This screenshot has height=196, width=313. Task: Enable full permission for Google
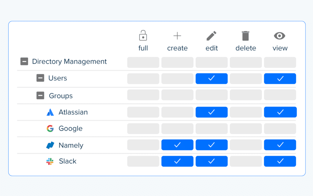tap(143, 129)
